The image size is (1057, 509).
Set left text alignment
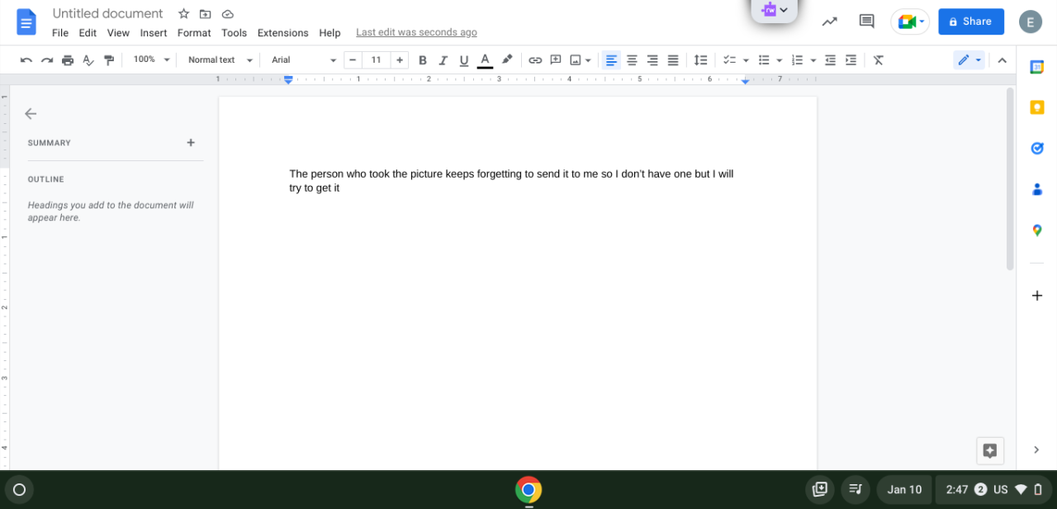pyautogui.click(x=611, y=60)
